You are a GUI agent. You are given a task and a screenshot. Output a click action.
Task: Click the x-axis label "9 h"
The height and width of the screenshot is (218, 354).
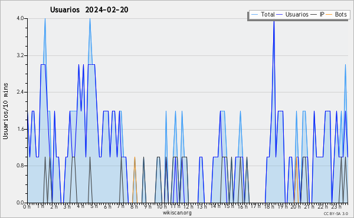(147, 207)
